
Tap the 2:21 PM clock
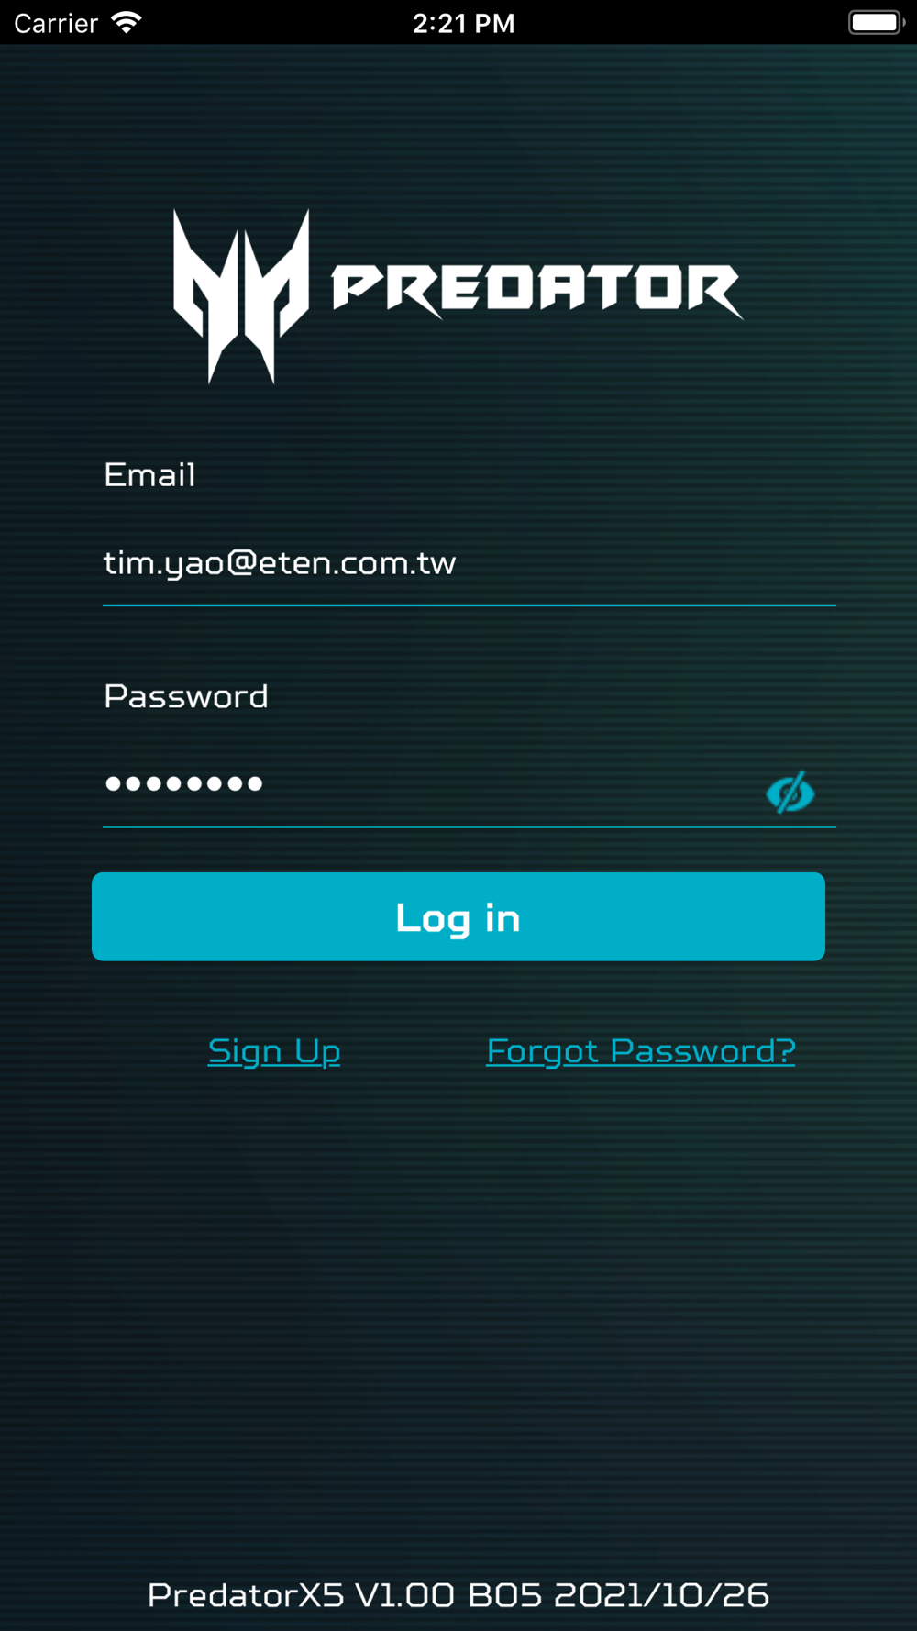463,23
